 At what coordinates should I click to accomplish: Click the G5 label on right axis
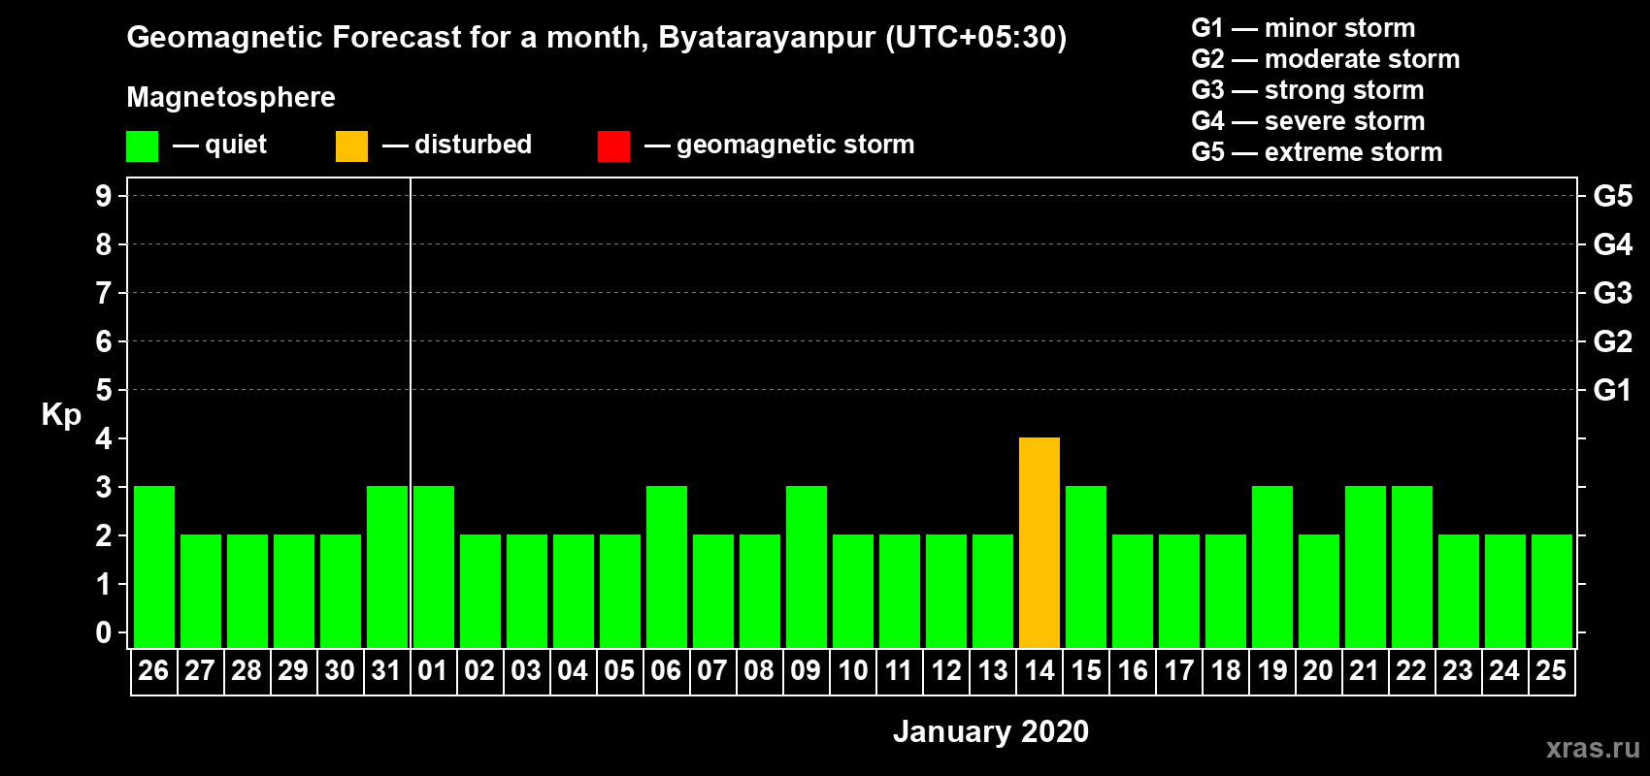pos(1613,196)
